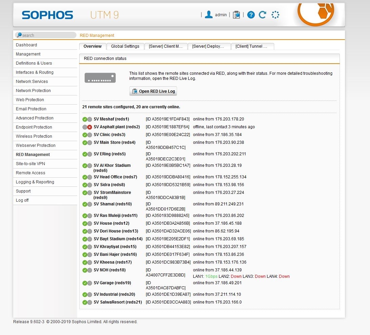Click the admin user icon
This screenshot has width=370, height=335.
pyautogui.click(x=209, y=15)
